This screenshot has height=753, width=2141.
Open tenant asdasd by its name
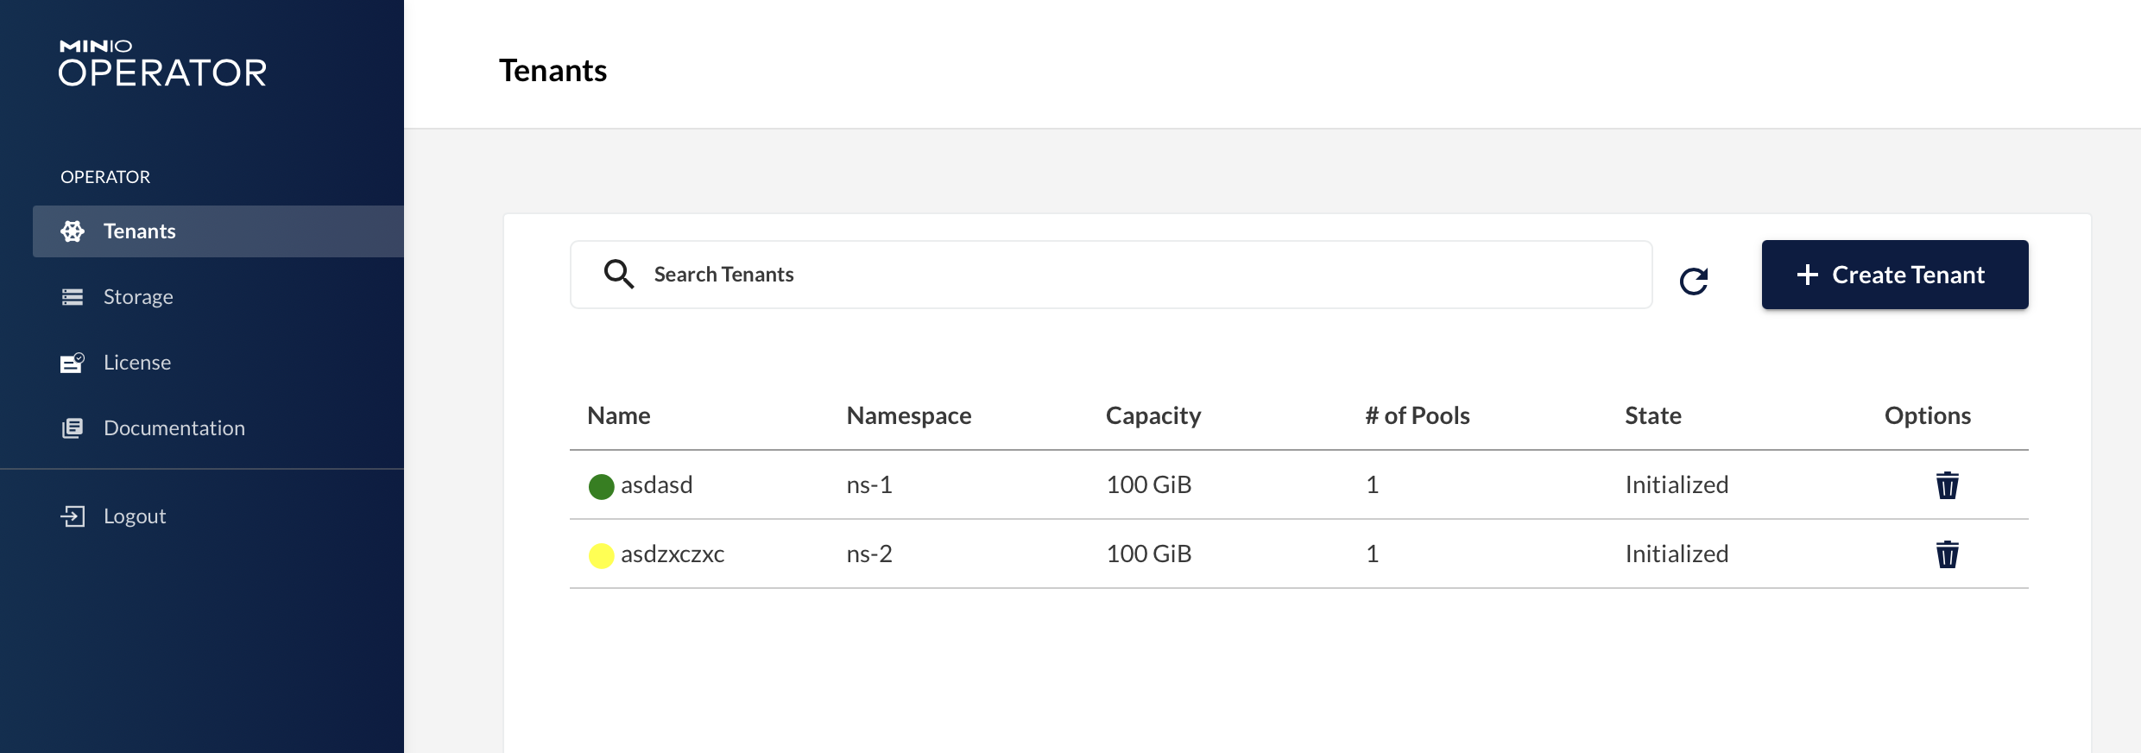pyautogui.click(x=657, y=485)
